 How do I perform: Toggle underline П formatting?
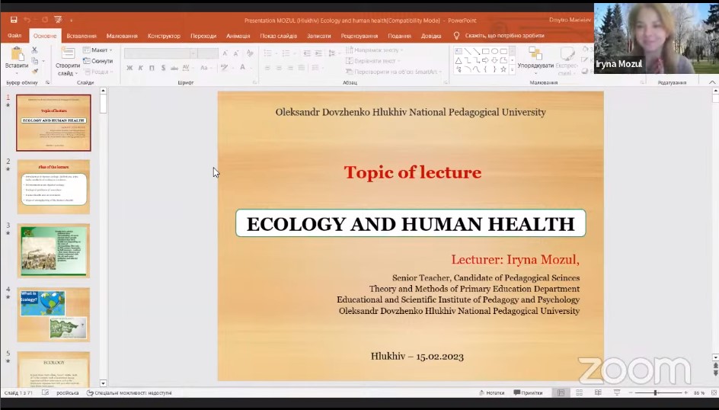pyautogui.click(x=152, y=68)
